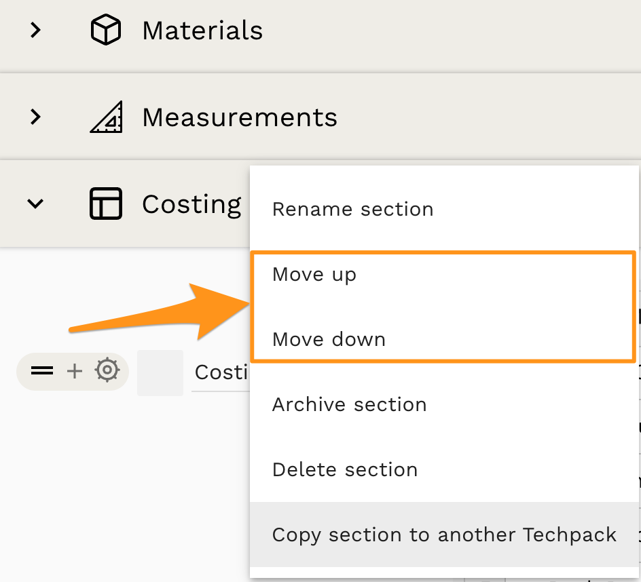The height and width of the screenshot is (582, 641).
Task: Choose Rename section from the menu
Action: point(352,209)
